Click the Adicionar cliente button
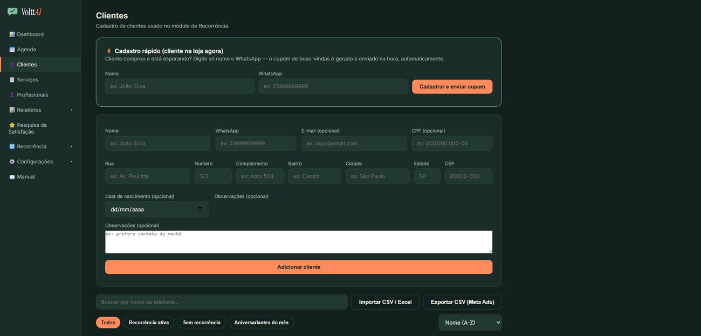The height and width of the screenshot is (336, 701). click(x=299, y=267)
